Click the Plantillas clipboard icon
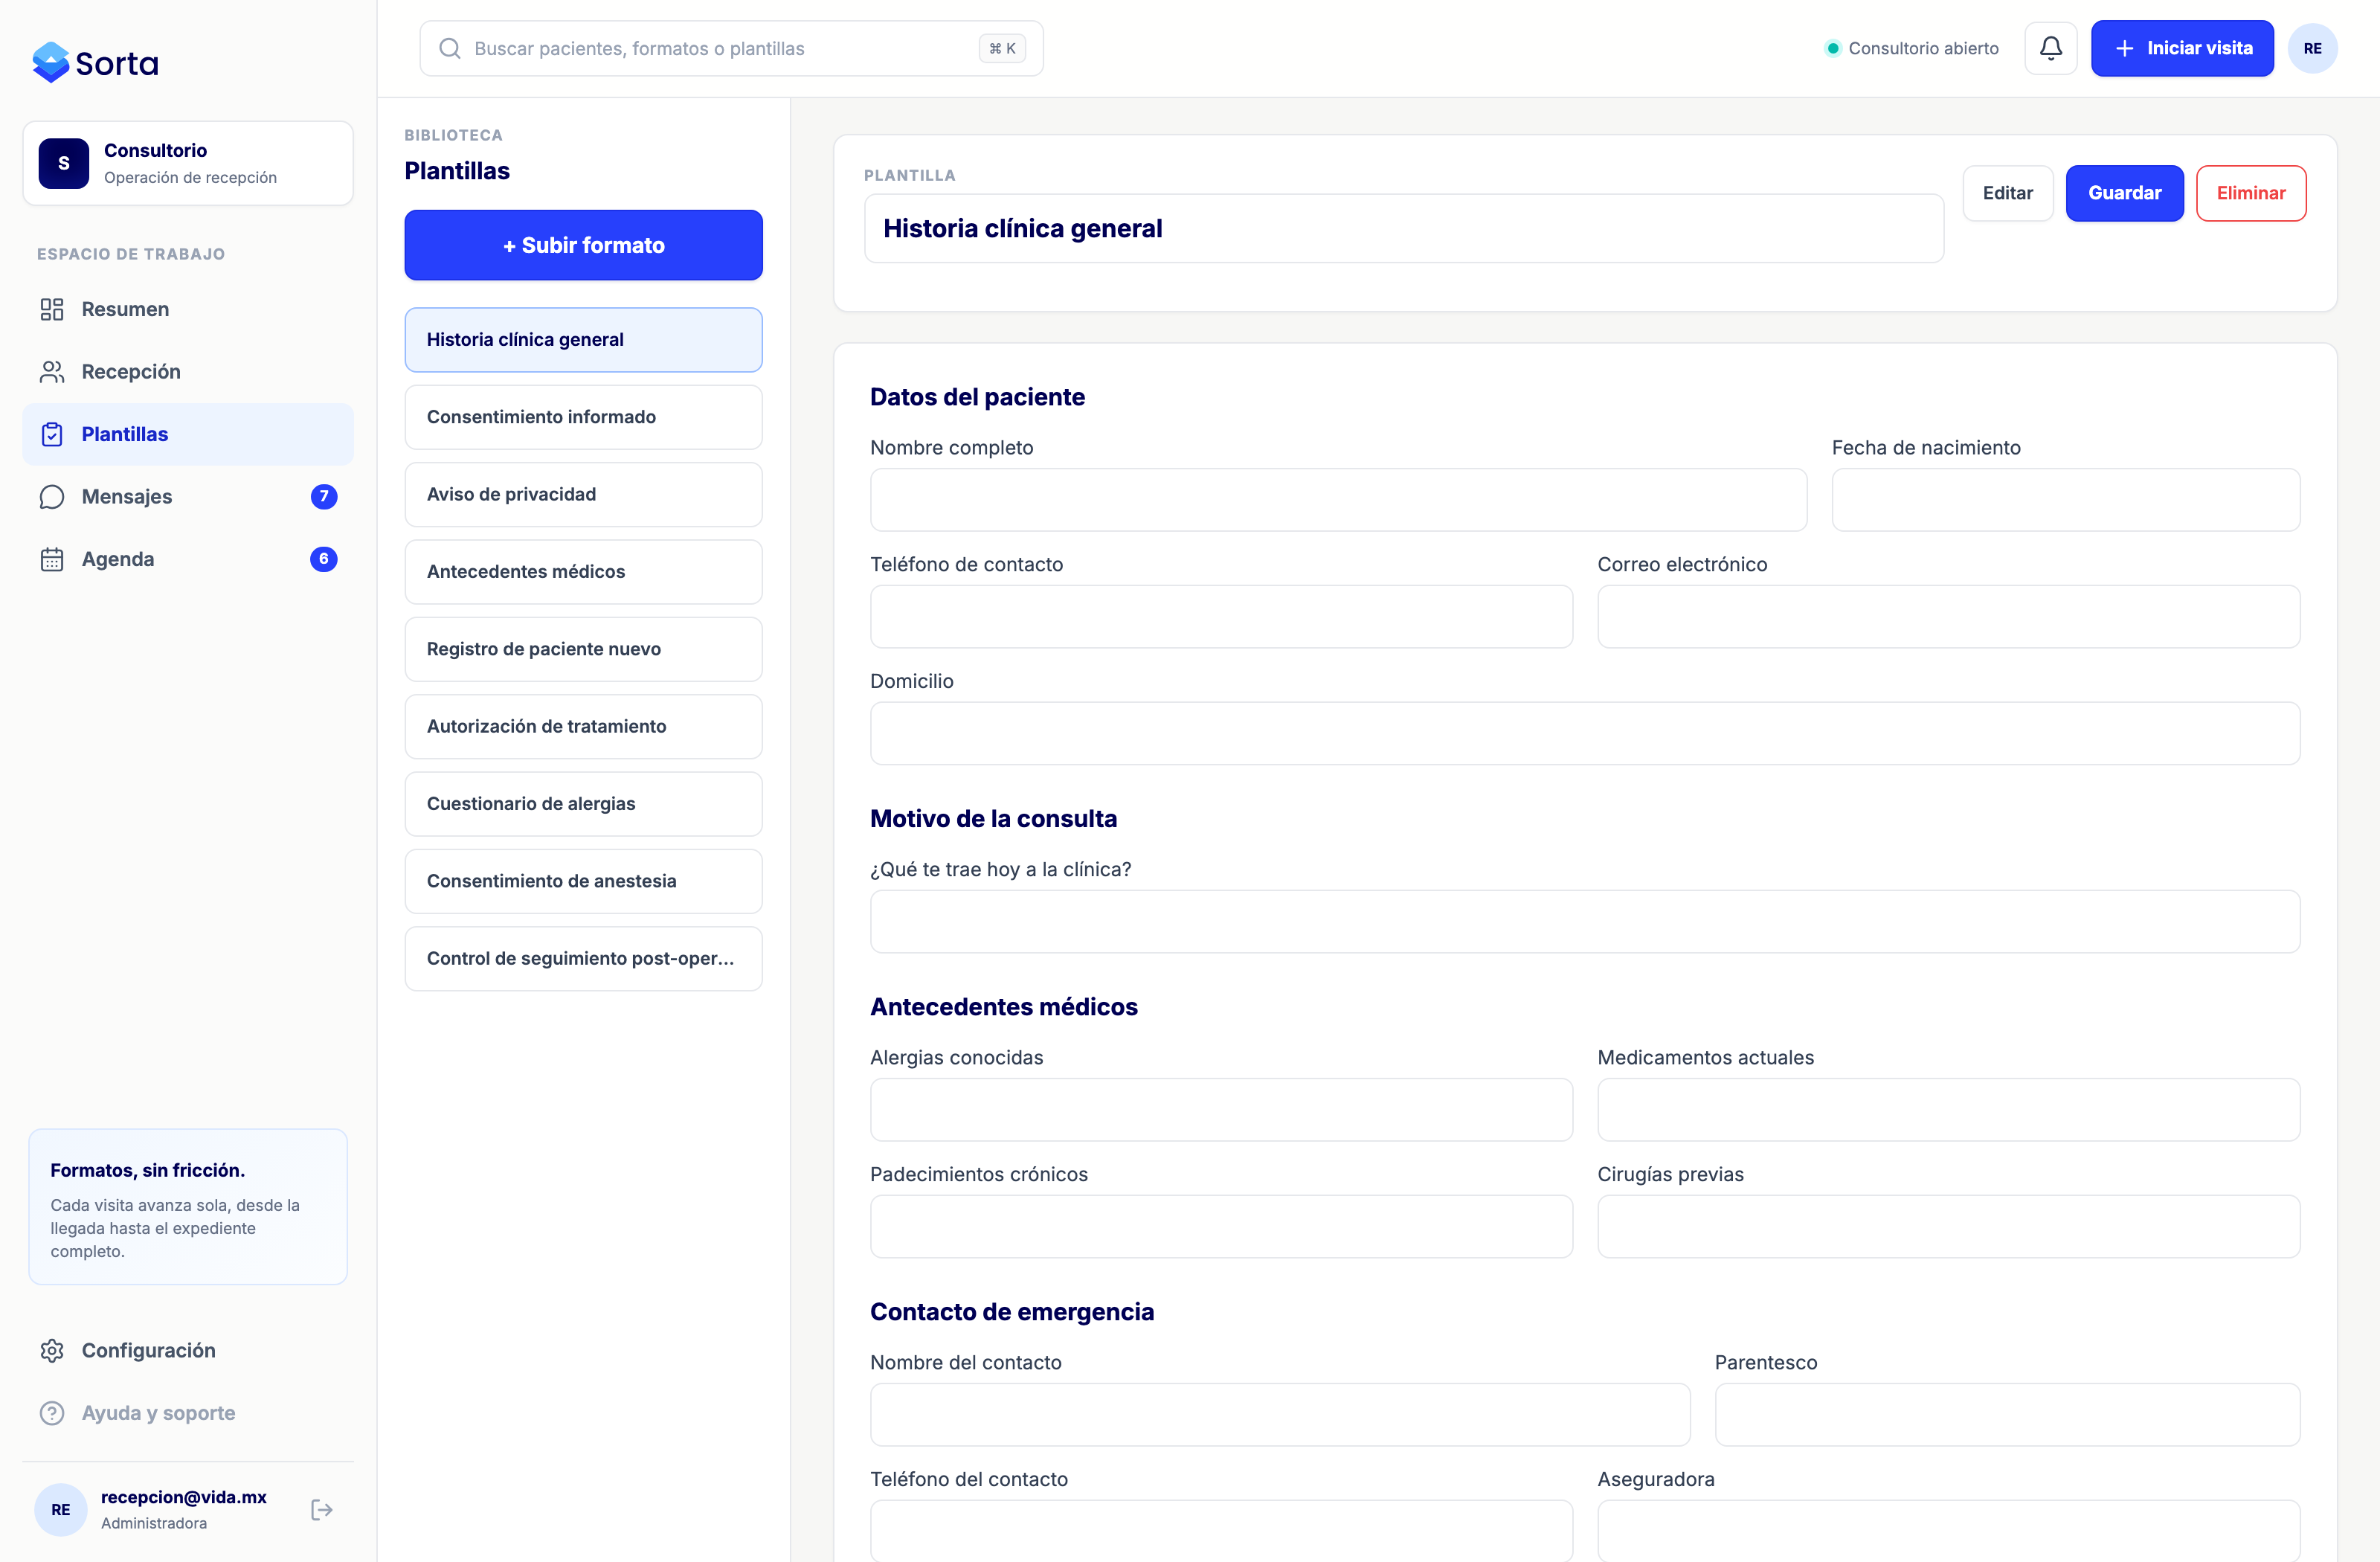Image resolution: width=2380 pixels, height=1562 pixels. [x=52, y=434]
